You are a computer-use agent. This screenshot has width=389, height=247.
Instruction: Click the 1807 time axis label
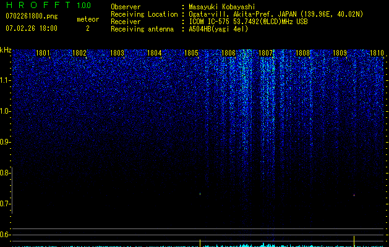click(x=265, y=52)
